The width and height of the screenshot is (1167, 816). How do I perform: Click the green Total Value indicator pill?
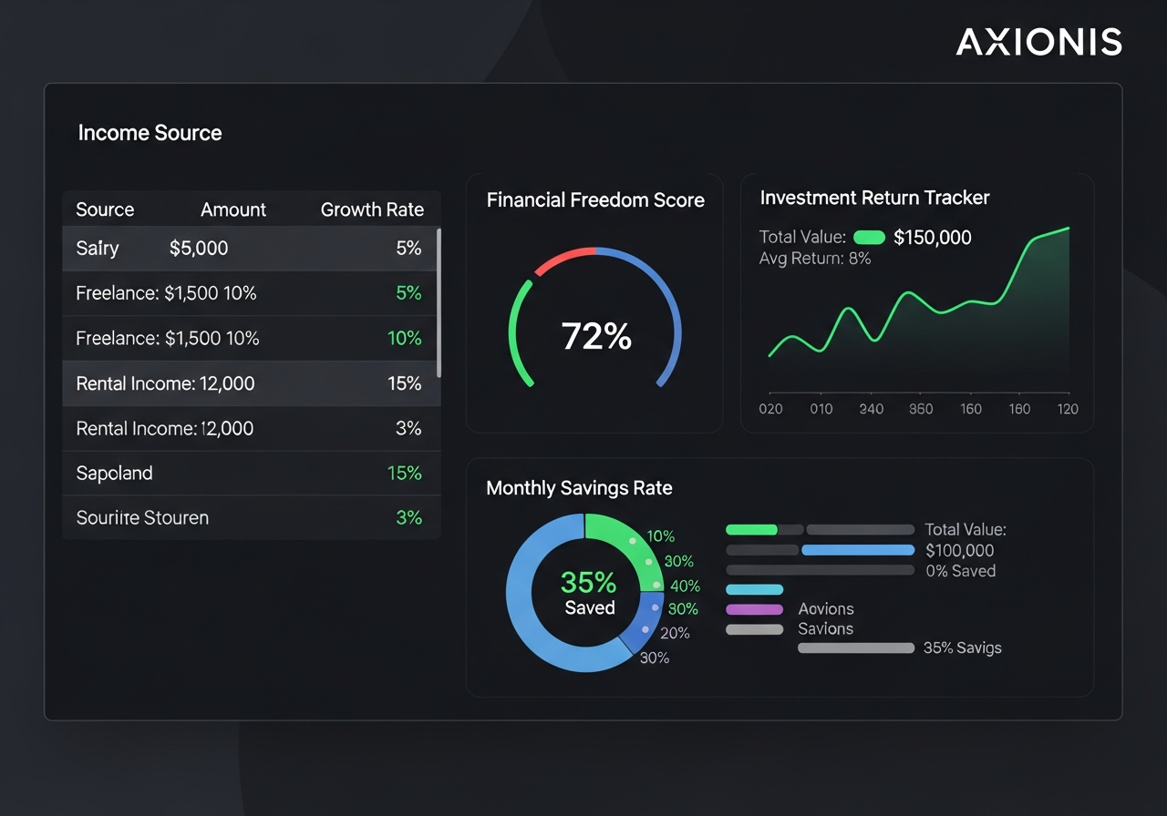(870, 237)
